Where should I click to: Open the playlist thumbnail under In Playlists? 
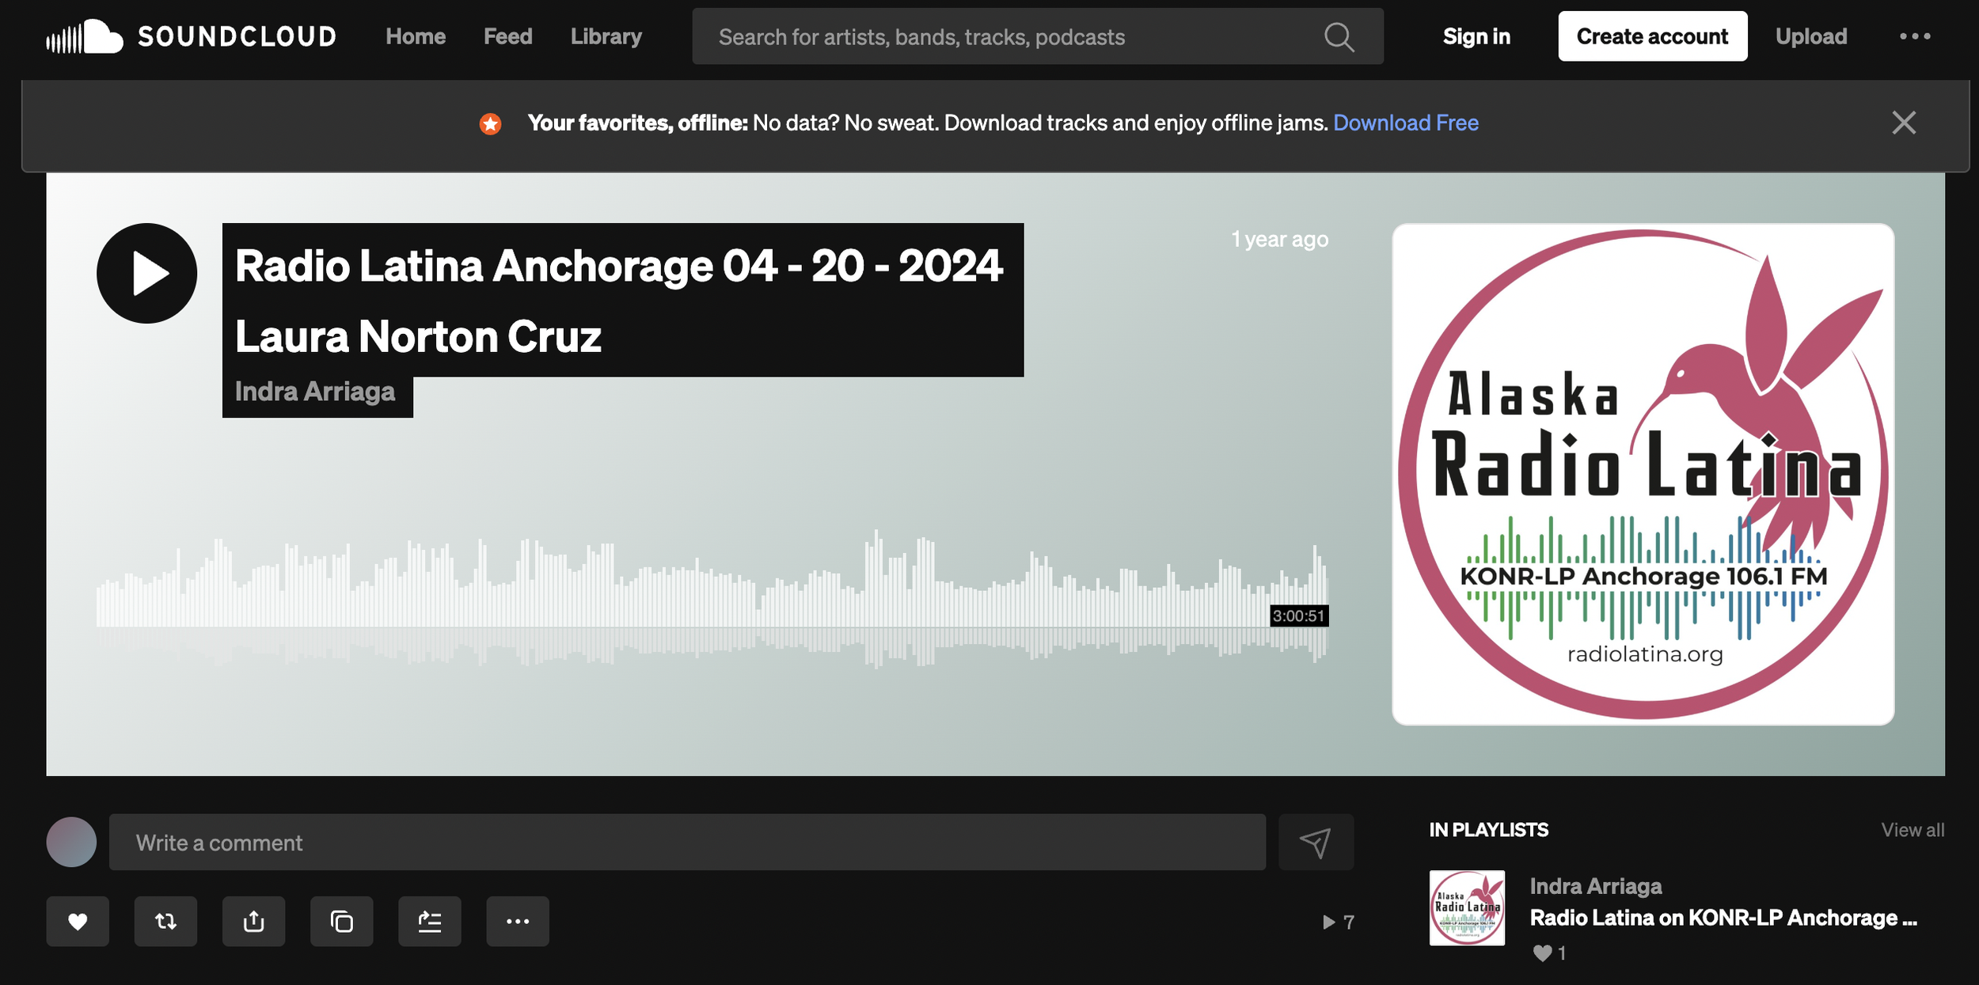coord(1467,908)
